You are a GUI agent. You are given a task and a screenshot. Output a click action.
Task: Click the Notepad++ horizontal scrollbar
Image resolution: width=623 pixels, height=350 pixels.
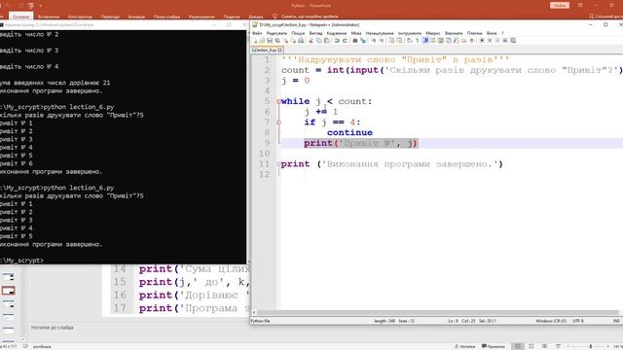[437, 313]
